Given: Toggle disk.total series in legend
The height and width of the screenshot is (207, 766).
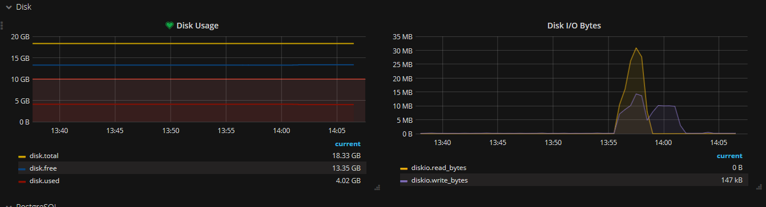Looking at the screenshot, I should click(x=44, y=156).
